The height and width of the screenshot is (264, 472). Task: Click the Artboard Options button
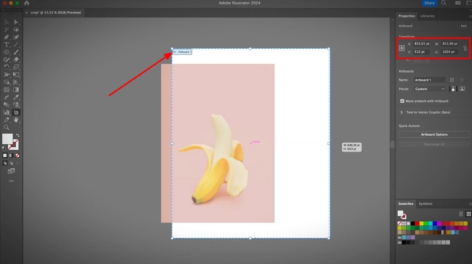click(434, 134)
